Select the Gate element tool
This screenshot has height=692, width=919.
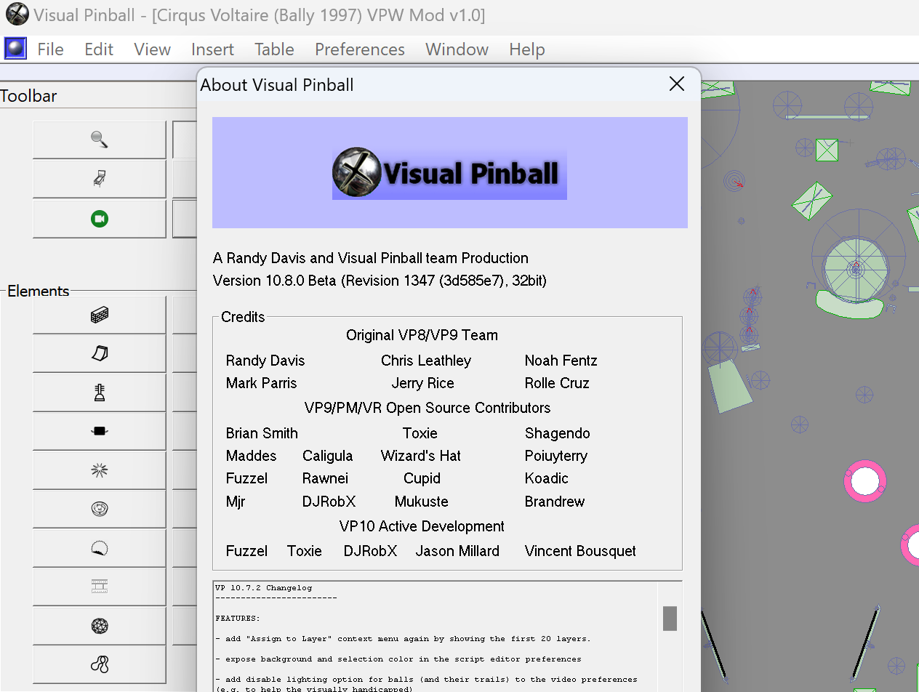99,587
